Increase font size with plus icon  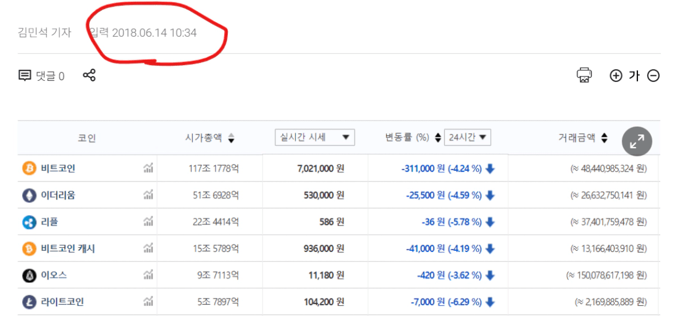(x=615, y=76)
